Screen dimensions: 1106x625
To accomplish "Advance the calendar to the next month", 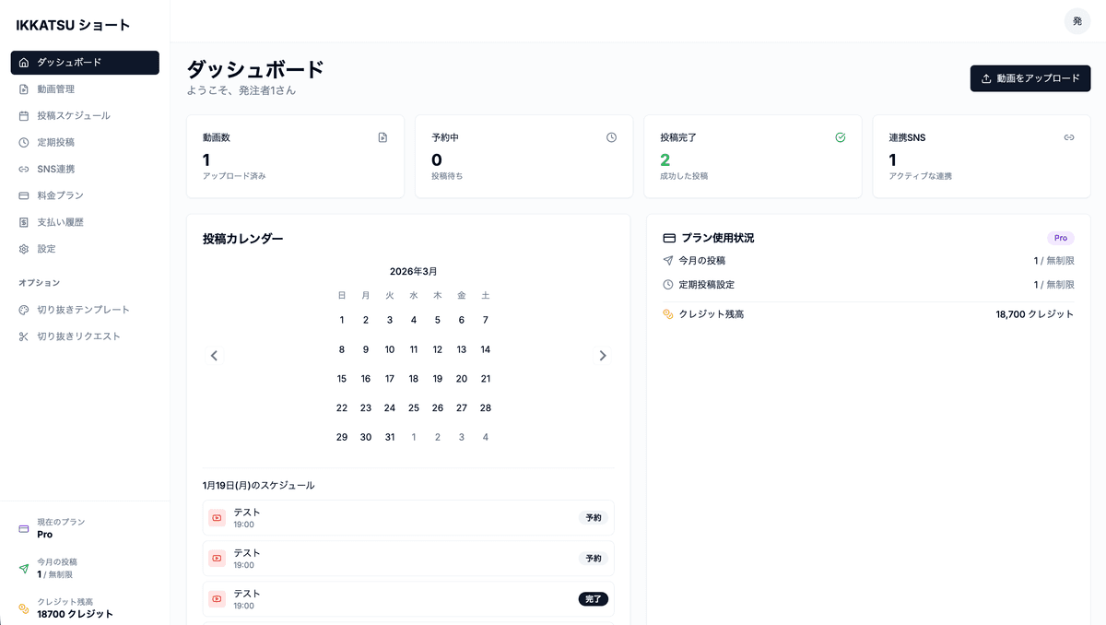I will [x=603, y=355].
